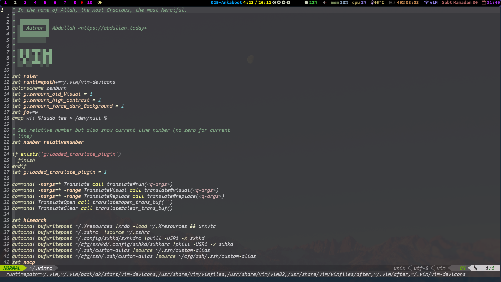Screen dimensions: 501x282
Task: Skip to the next track icon
Action: [288, 3]
